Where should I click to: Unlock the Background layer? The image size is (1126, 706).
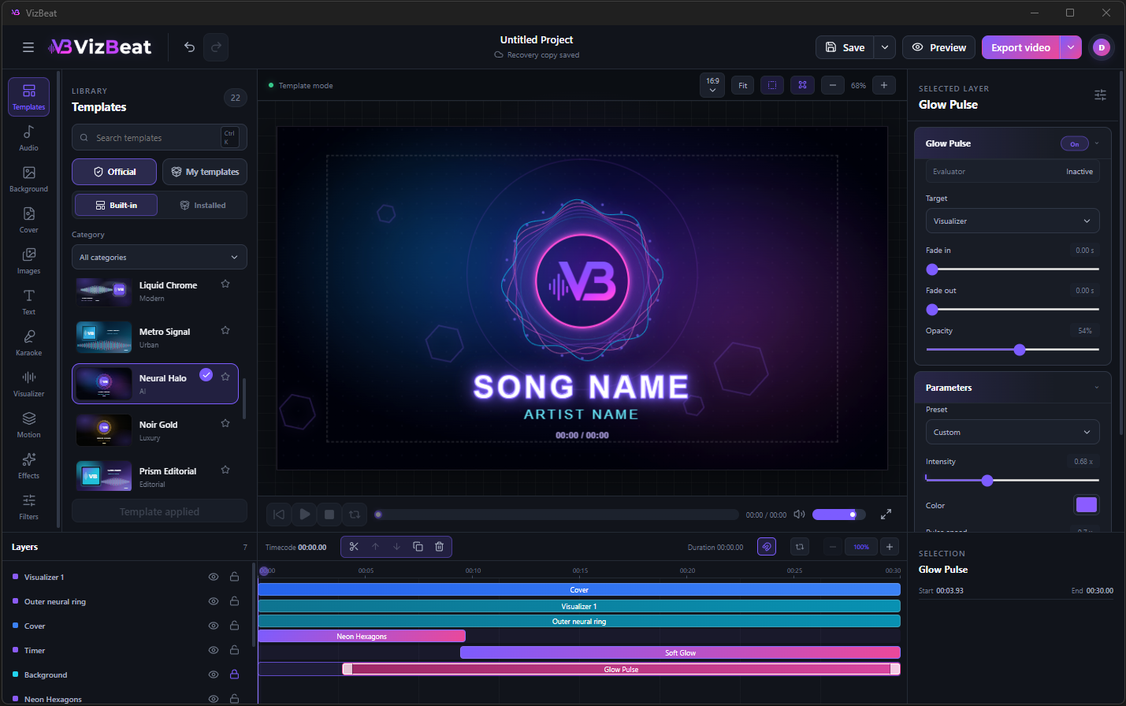click(234, 674)
